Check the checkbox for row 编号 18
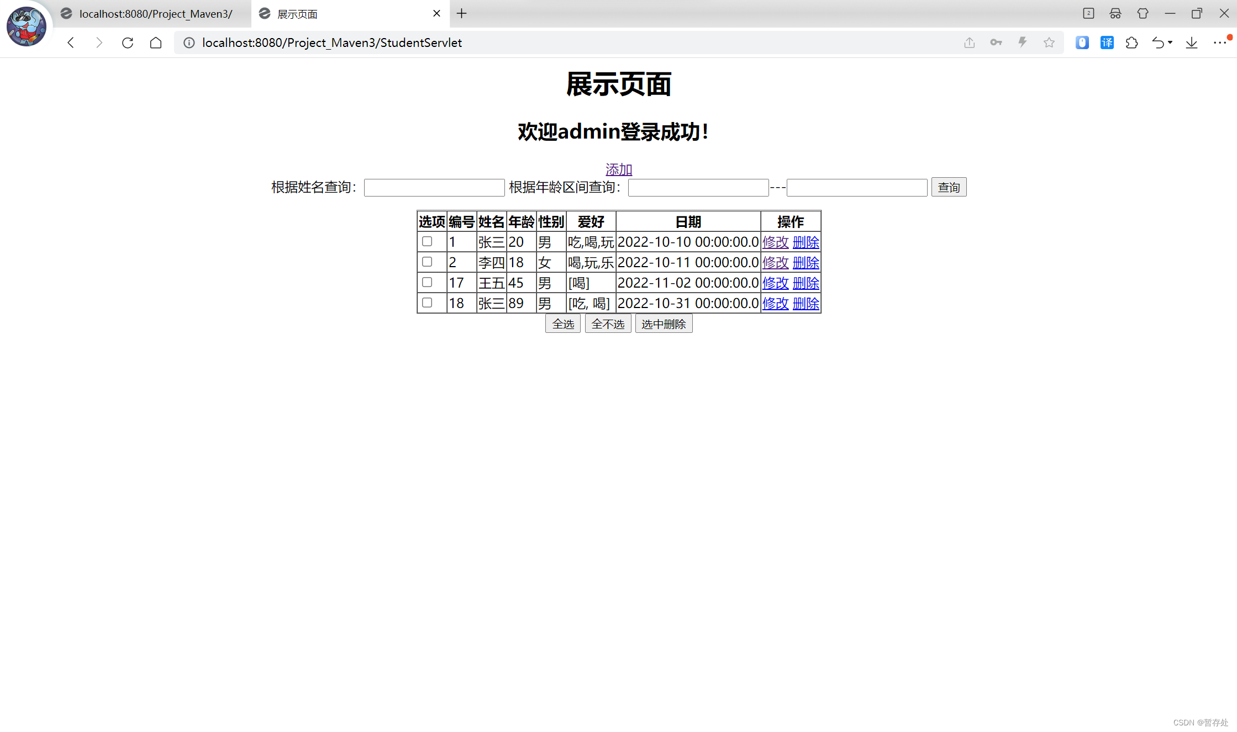The height and width of the screenshot is (732, 1237). click(427, 303)
